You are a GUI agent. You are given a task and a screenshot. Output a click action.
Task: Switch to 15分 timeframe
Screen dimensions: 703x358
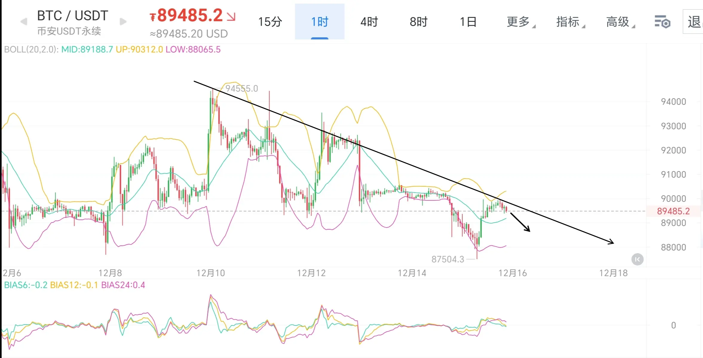point(270,22)
